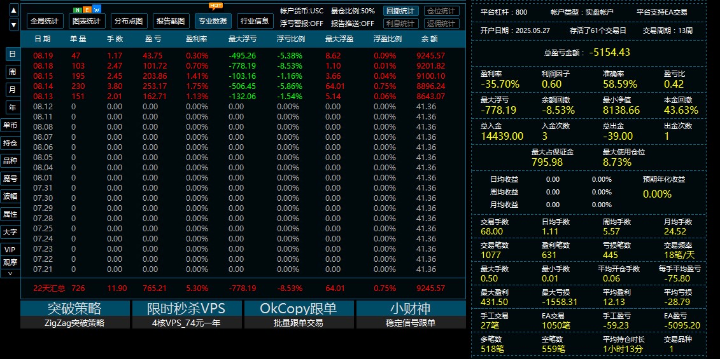
Task: Open VIP sidebar option
Action: point(10,250)
